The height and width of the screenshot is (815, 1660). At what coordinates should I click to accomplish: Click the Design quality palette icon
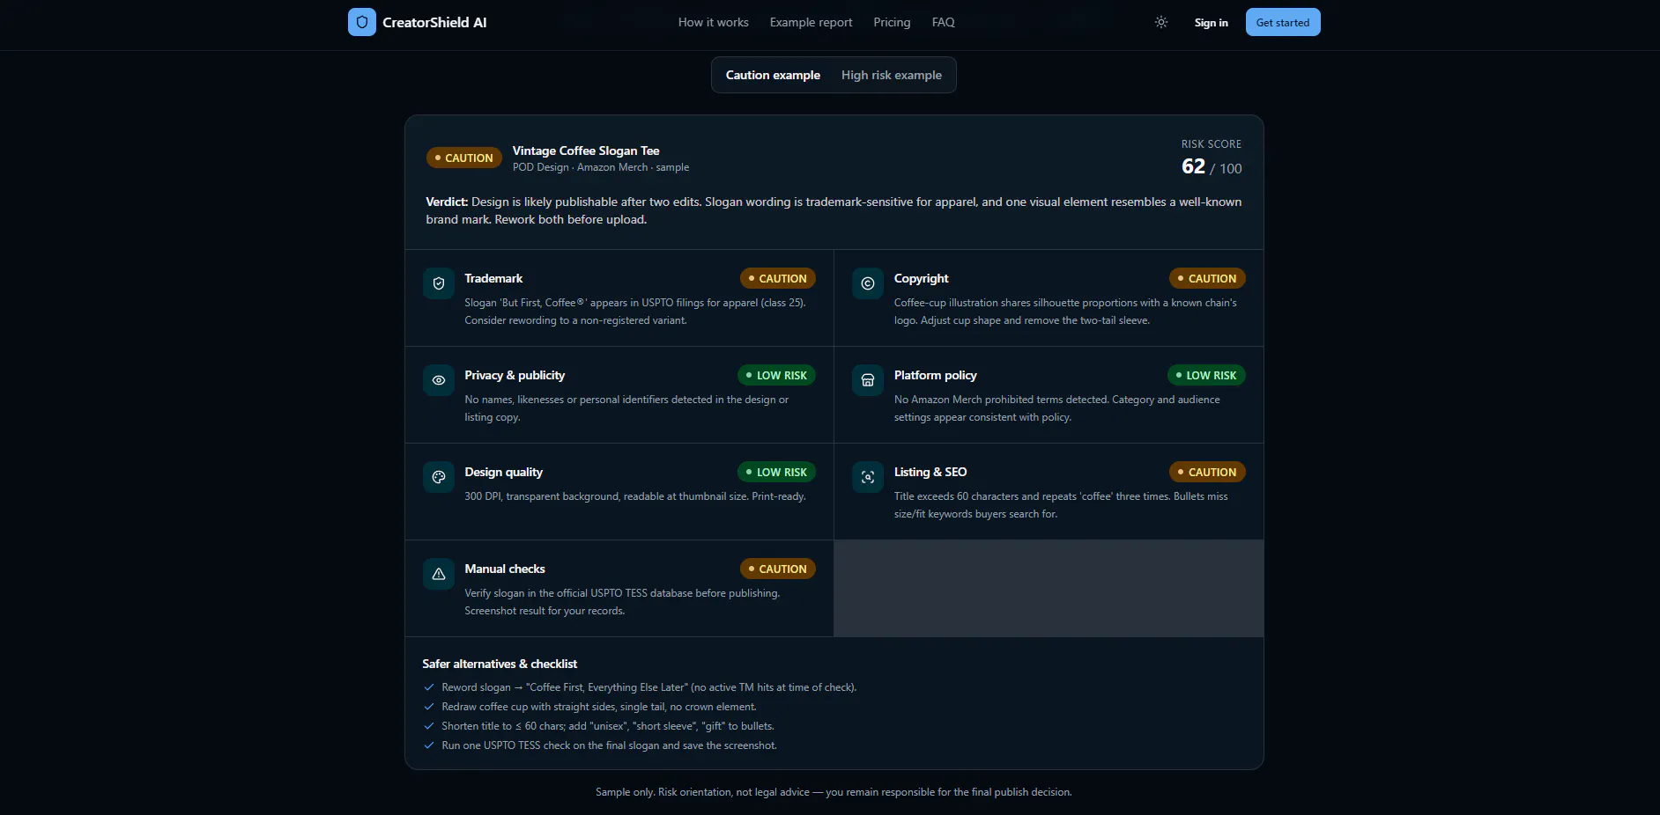[x=439, y=477]
